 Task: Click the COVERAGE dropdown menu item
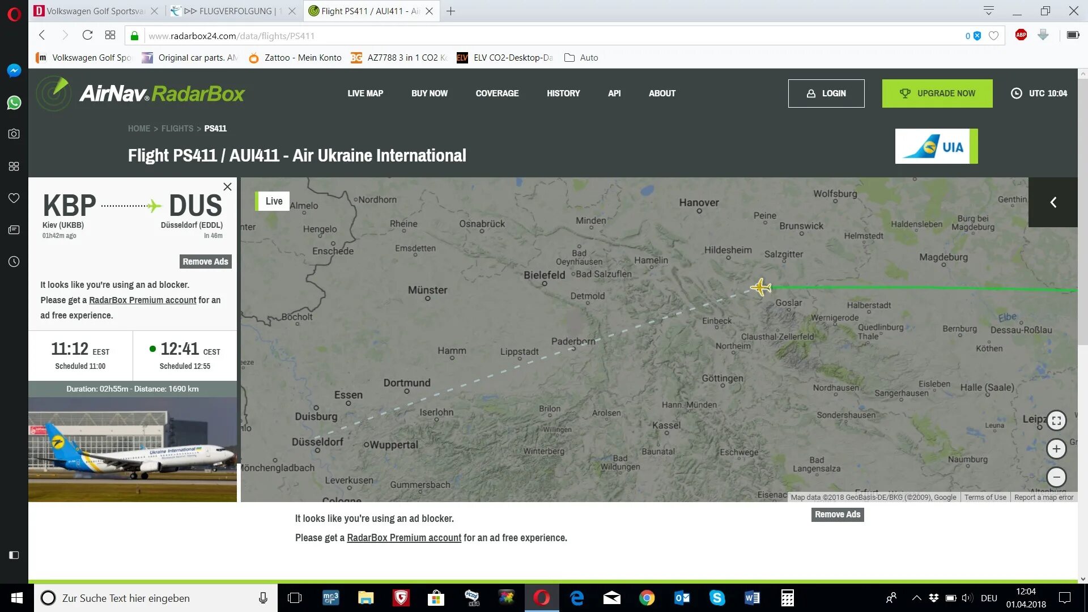click(497, 93)
